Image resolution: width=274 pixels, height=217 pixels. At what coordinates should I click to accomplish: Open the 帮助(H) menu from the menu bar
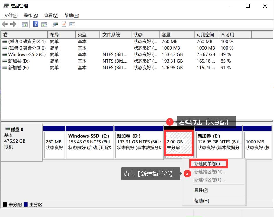click(x=71, y=15)
